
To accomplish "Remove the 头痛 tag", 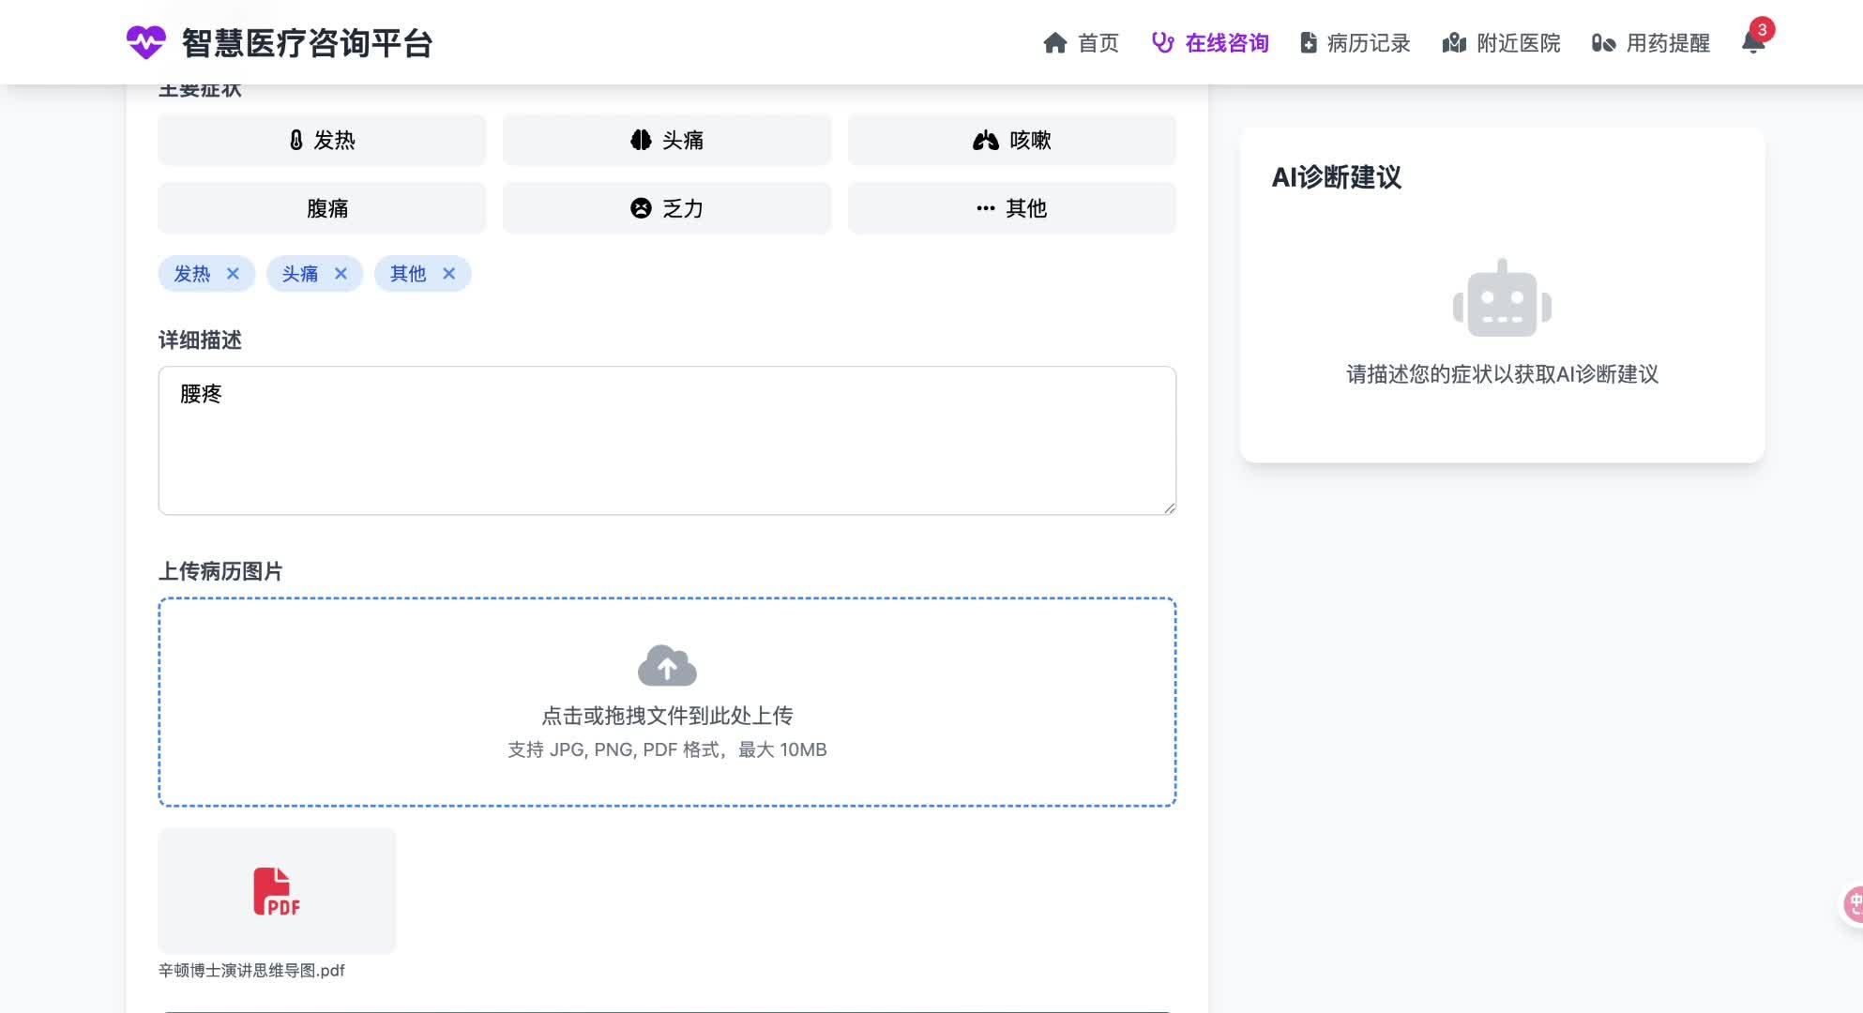I will point(341,274).
